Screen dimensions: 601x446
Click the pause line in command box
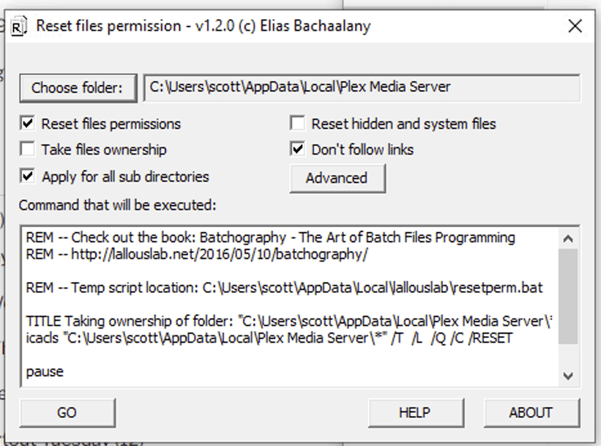click(45, 371)
